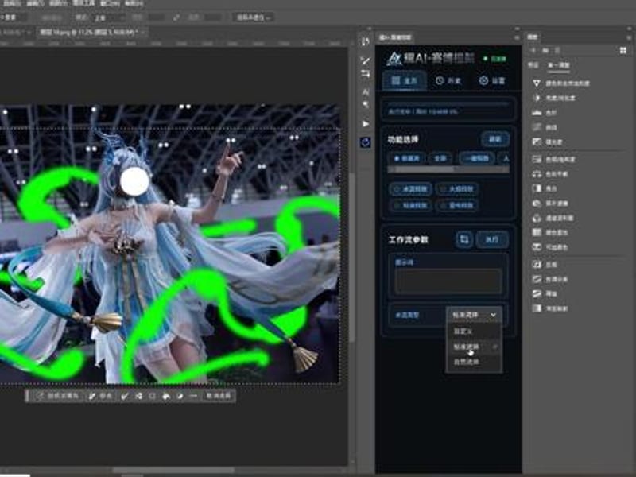Select brush icon in contextual task bar
636x477 pixels.
(x=125, y=396)
